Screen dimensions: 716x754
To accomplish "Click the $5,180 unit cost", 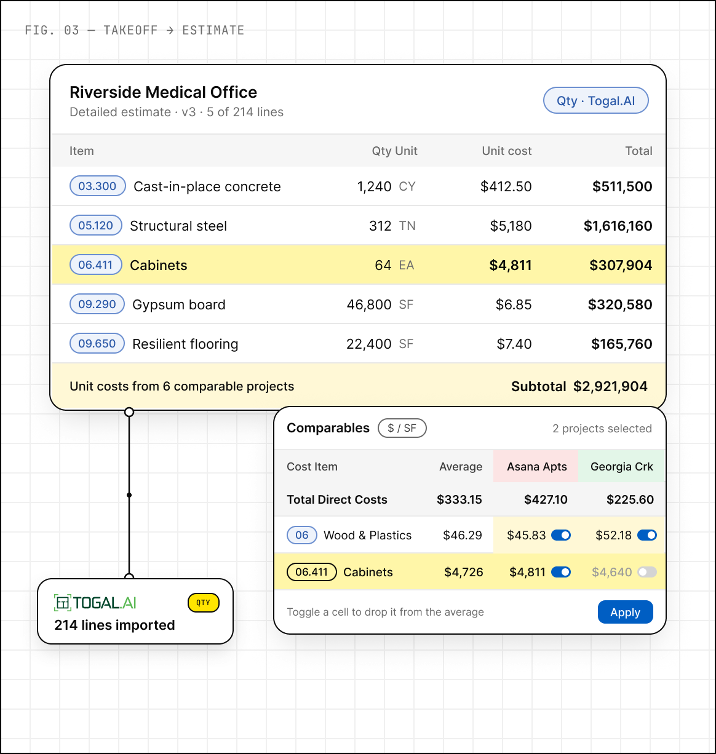I will 511,226.
